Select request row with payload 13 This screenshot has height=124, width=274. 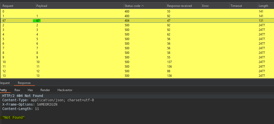click(76, 76)
